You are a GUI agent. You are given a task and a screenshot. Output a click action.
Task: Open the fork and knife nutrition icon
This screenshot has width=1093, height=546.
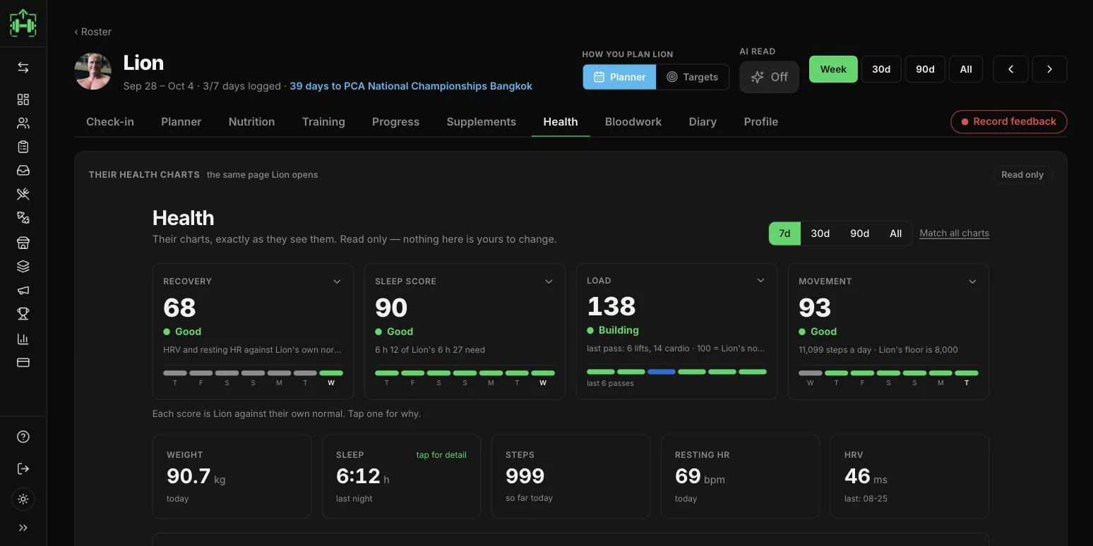point(23,194)
